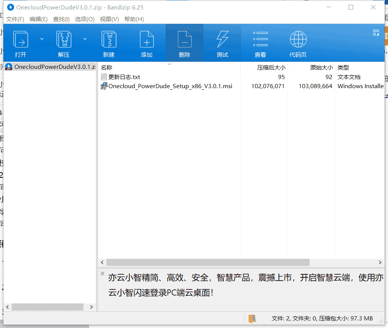The image size is (388, 328).
Task: Click the 解压 (Extract) toolbar icon
Action: [64, 39]
